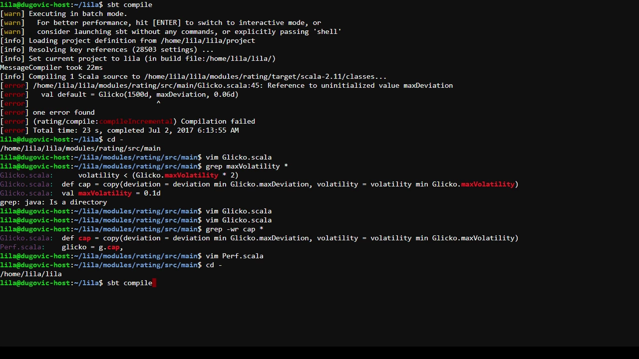Click the 'vim Perf.scala' command text
639x359 pixels.
tap(235, 256)
